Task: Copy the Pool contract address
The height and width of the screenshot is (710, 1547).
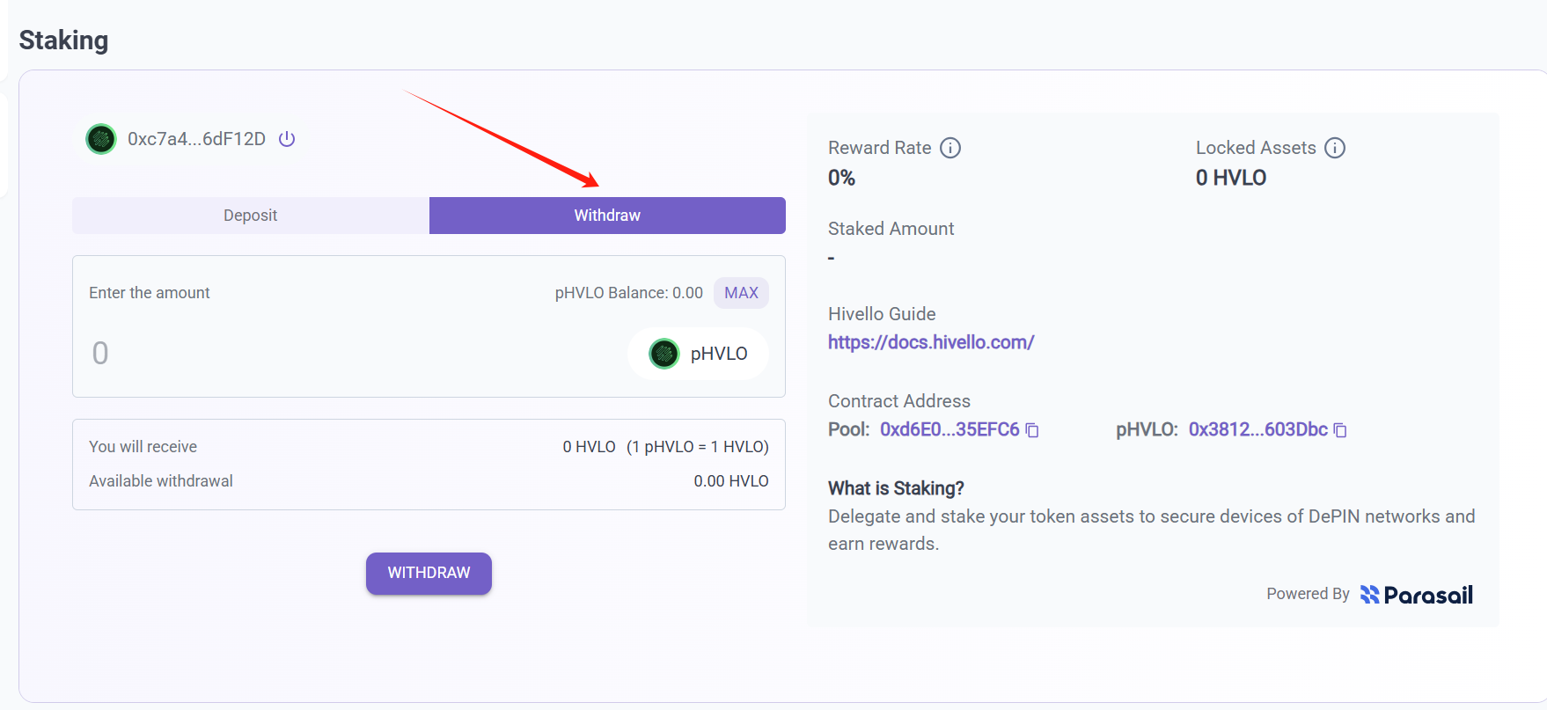Action: [1033, 430]
